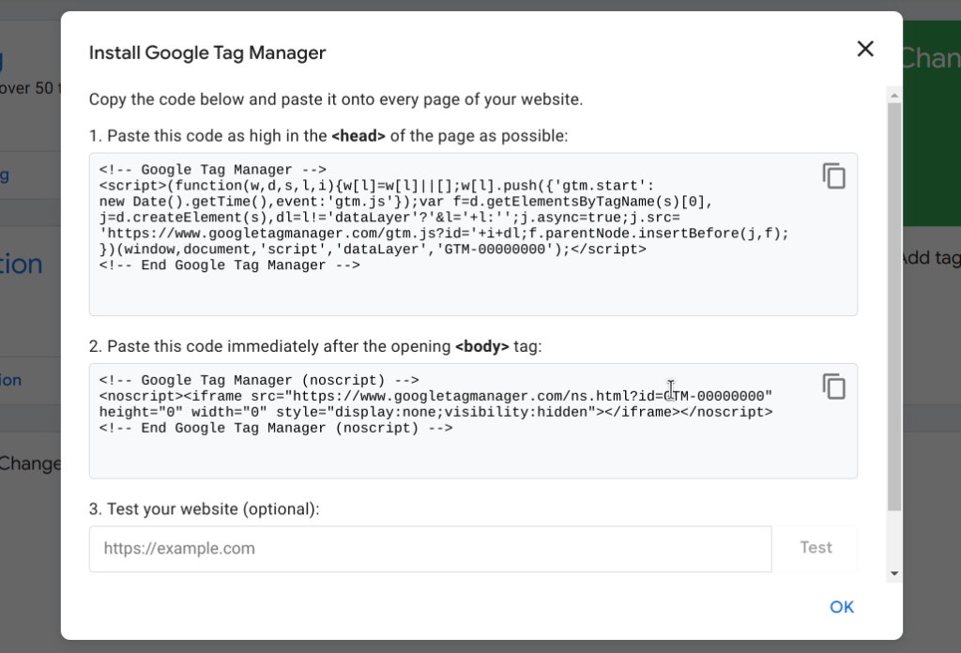Close the Install Google Tag Manager dialog
The image size is (961, 653).
[x=864, y=49]
